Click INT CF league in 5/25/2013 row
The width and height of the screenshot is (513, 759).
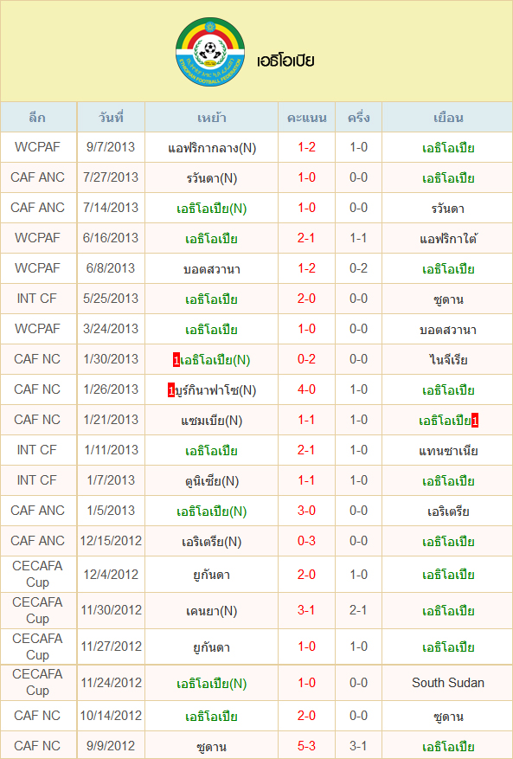pos(38,299)
